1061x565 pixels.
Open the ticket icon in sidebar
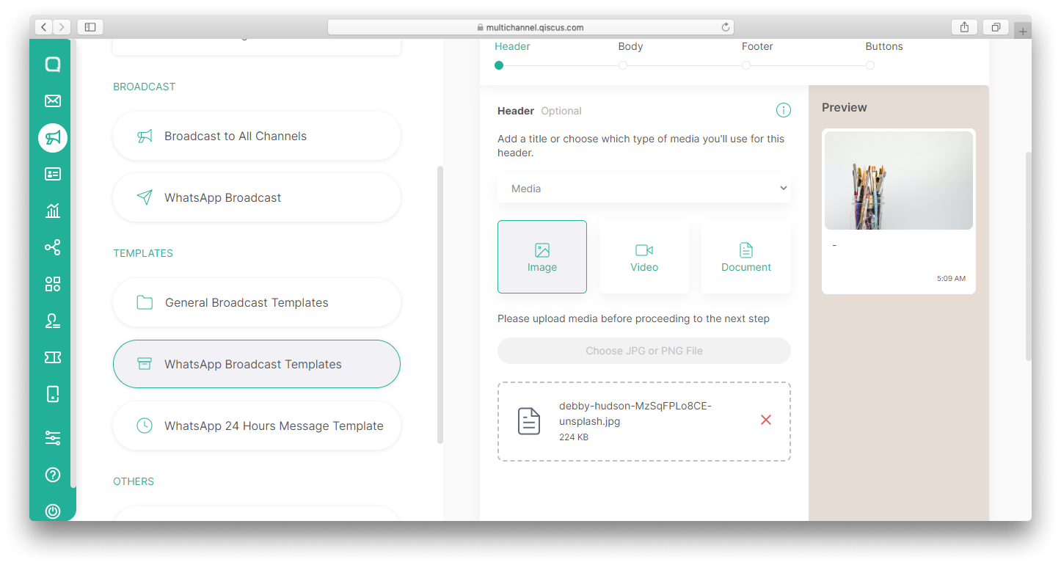tap(53, 357)
